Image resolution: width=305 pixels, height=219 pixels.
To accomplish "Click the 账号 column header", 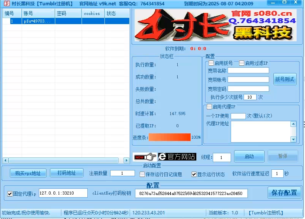I will [x=39, y=13].
